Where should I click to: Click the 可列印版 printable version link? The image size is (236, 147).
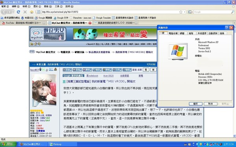point(151,64)
